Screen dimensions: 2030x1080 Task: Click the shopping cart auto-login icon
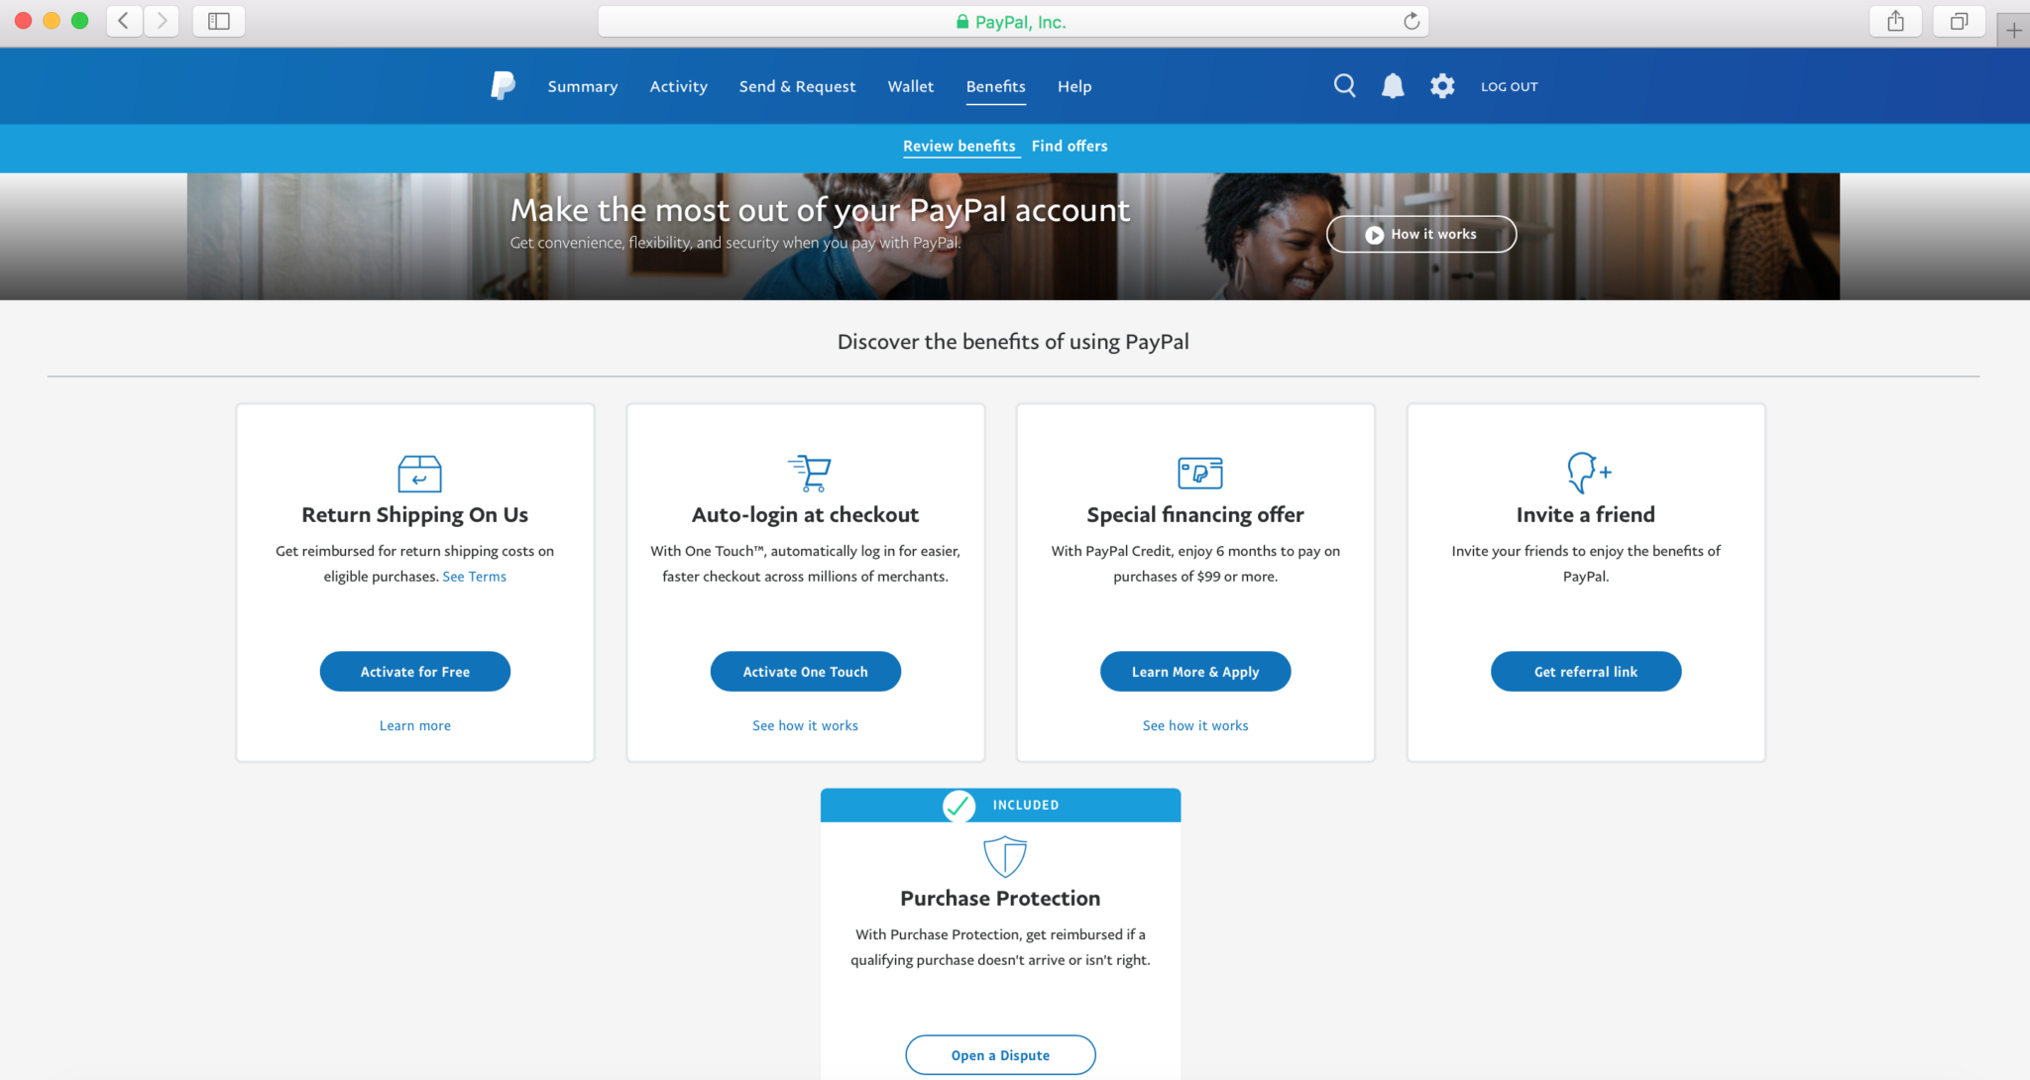click(x=811, y=474)
